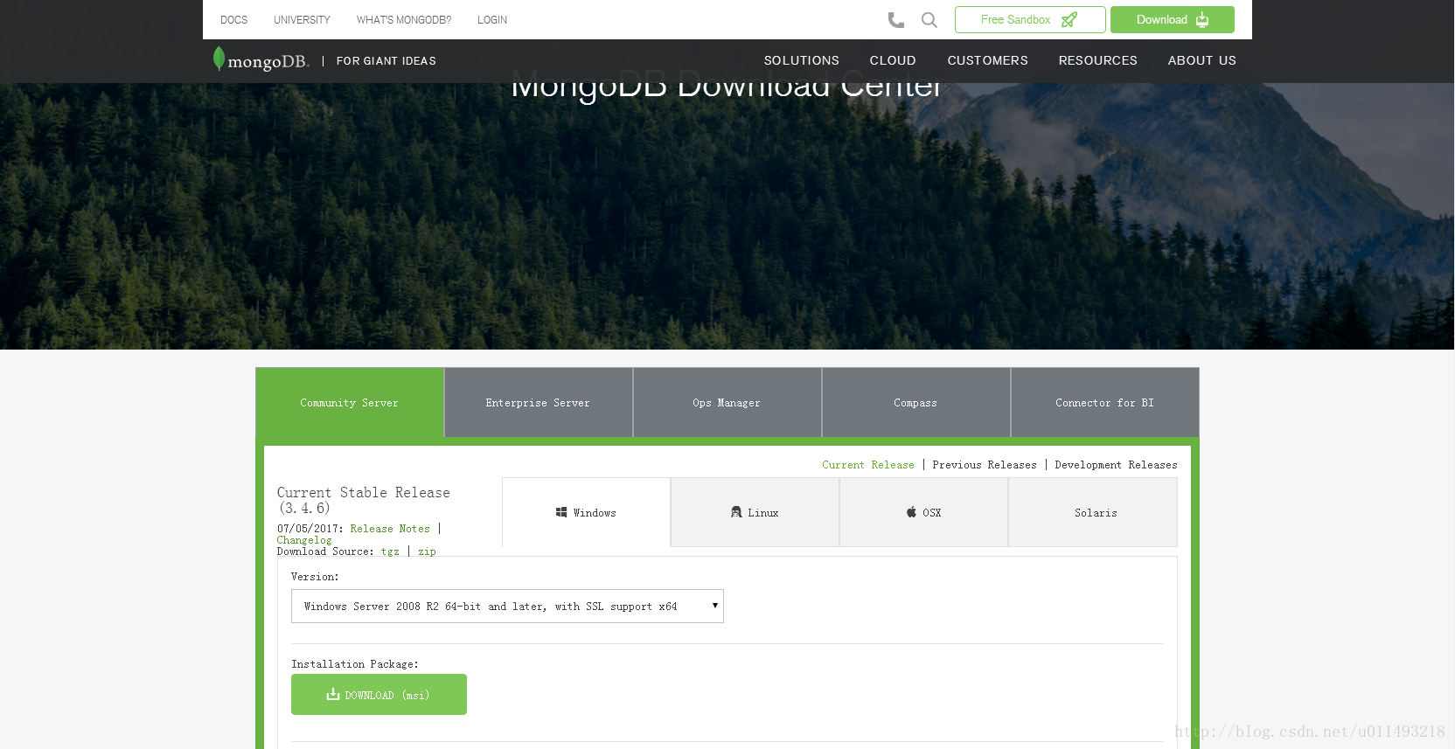
Task: Click the DOWNLOAD (msi) button
Action: click(379, 694)
